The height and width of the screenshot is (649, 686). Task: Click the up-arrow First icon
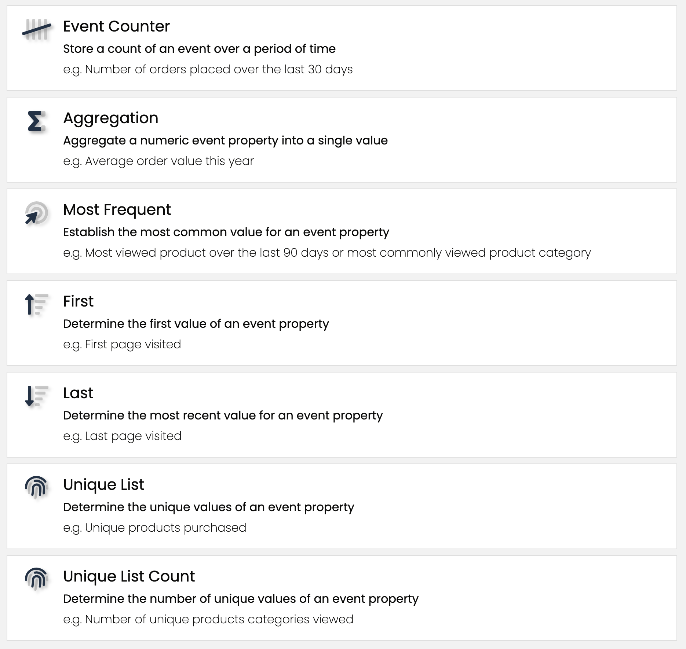coord(36,305)
